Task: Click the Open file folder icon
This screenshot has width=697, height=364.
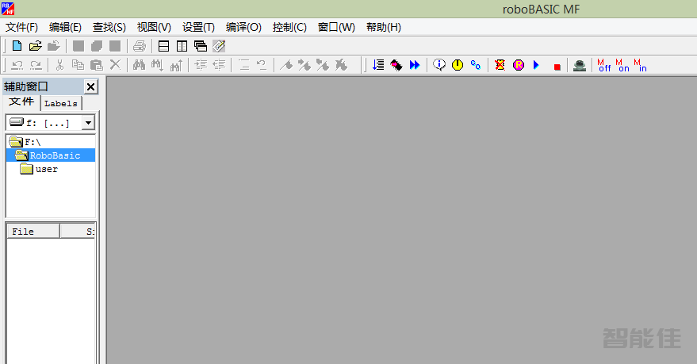Action: click(x=35, y=46)
